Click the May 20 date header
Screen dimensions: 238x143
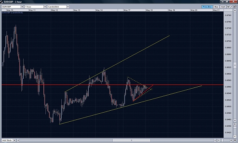pos(194,10)
